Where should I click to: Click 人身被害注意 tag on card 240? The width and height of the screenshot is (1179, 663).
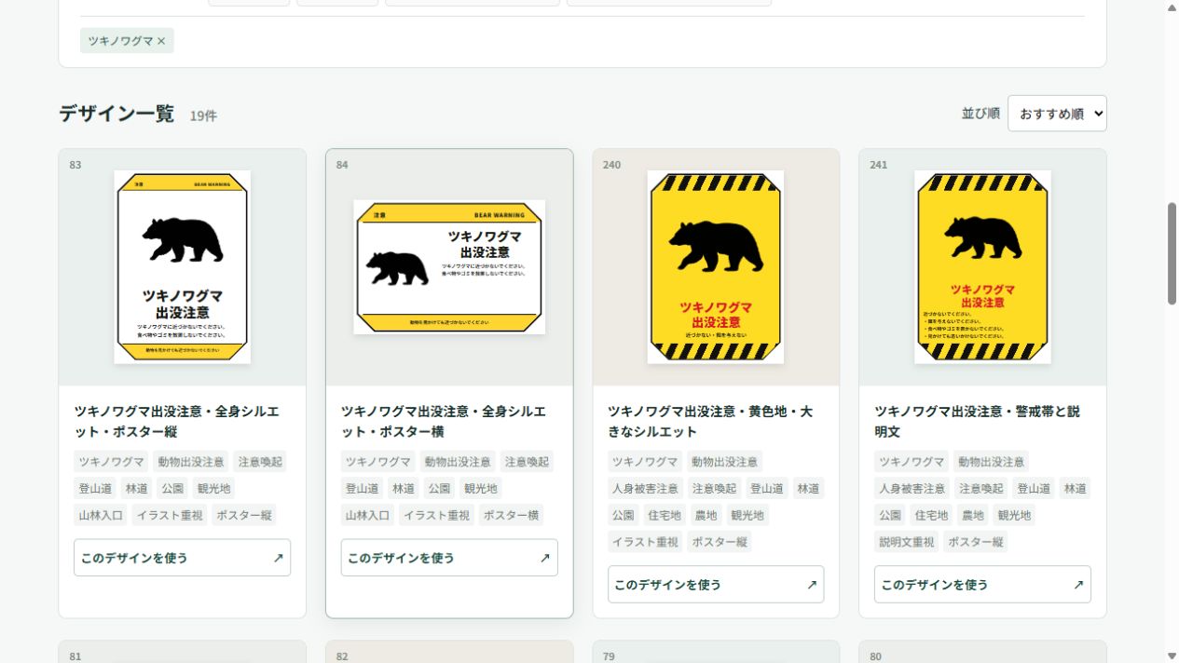[x=645, y=488]
